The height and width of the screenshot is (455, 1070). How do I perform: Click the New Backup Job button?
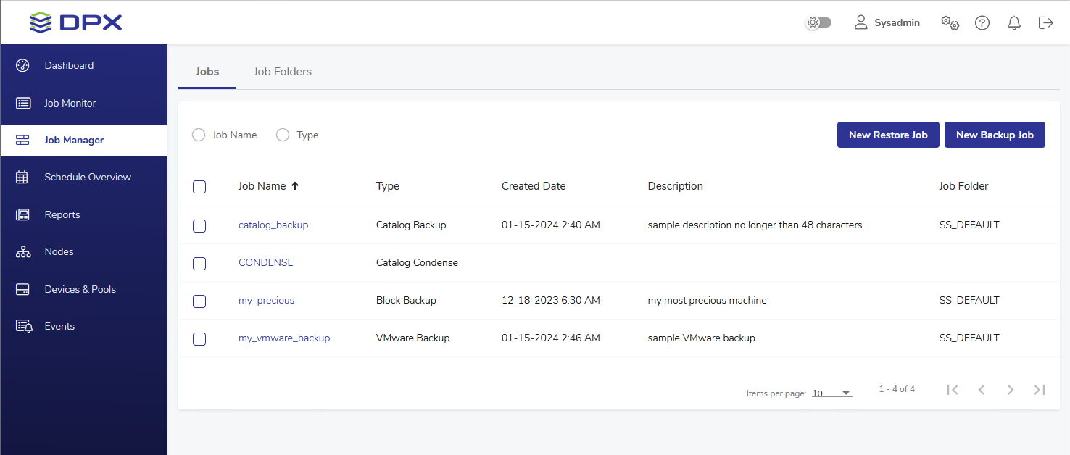(995, 135)
